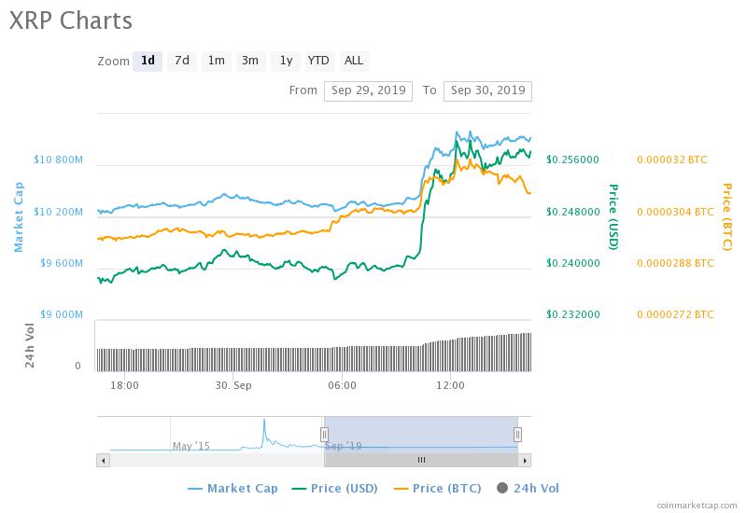Switch zoom to 1m
The height and width of the screenshot is (513, 747).
click(217, 61)
